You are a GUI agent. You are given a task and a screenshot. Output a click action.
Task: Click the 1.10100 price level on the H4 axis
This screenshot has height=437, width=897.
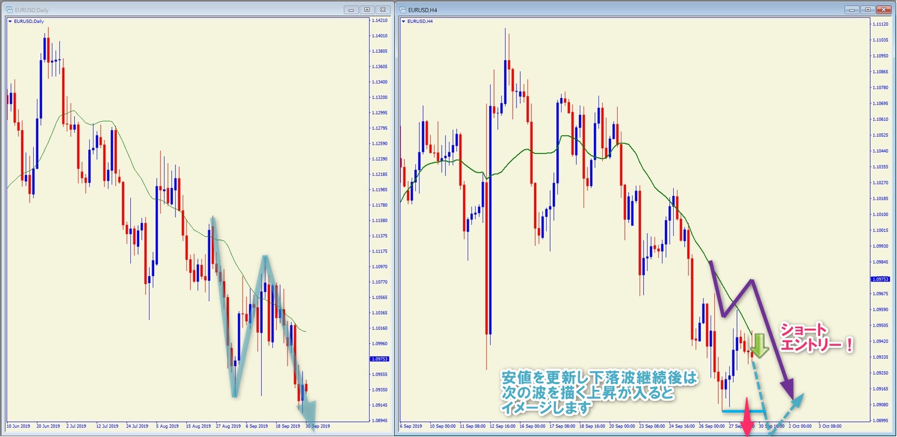tap(880, 215)
